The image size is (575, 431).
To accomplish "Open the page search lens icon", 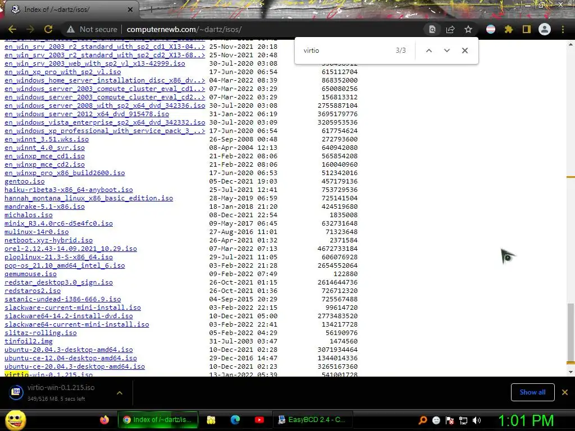I will tap(432, 29).
